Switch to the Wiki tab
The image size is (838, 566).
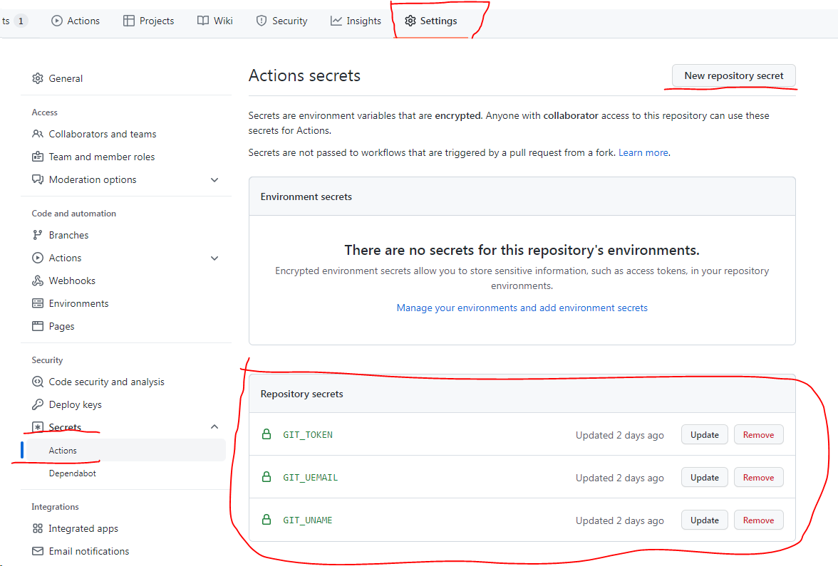click(x=215, y=21)
